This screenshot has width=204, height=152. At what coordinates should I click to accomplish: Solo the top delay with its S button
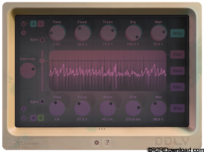pos(24,33)
